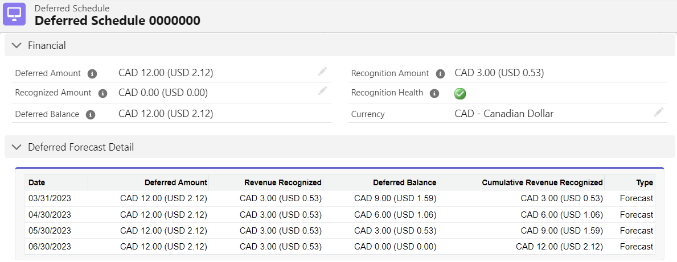Click the Deferred Schedule 0000000 title
The image size is (677, 262).
[117, 21]
